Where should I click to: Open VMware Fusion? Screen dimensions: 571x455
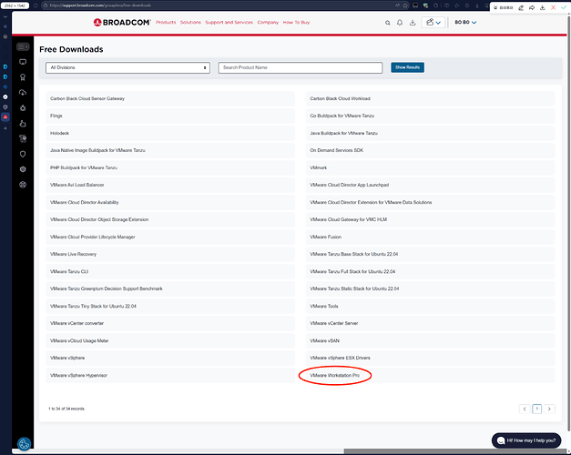click(x=430, y=237)
